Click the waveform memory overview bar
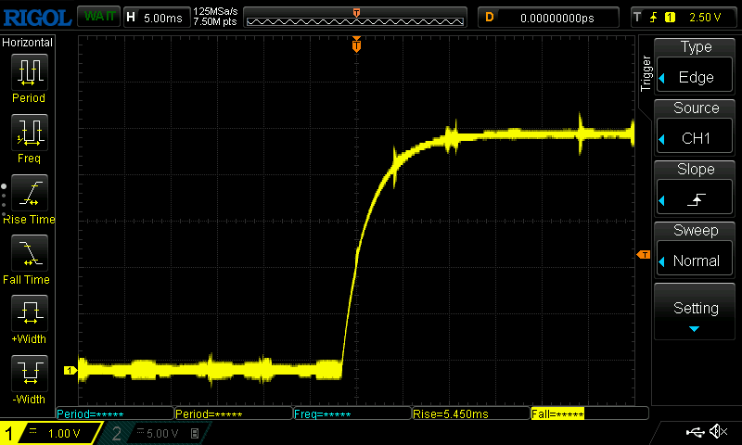 coord(357,17)
